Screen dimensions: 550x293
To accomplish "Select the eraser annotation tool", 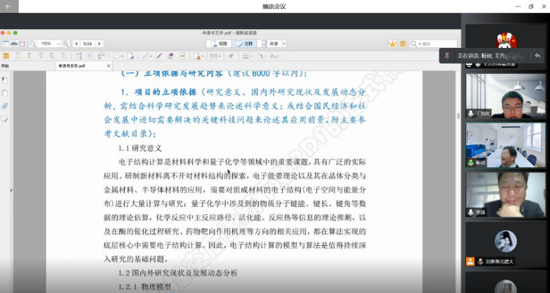I will click(x=171, y=56).
